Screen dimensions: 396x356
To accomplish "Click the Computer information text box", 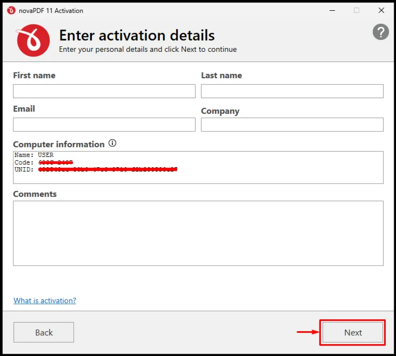I will tap(198, 167).
